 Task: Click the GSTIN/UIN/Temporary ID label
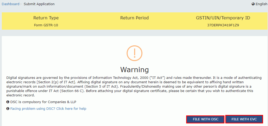(x=223, y=18)
